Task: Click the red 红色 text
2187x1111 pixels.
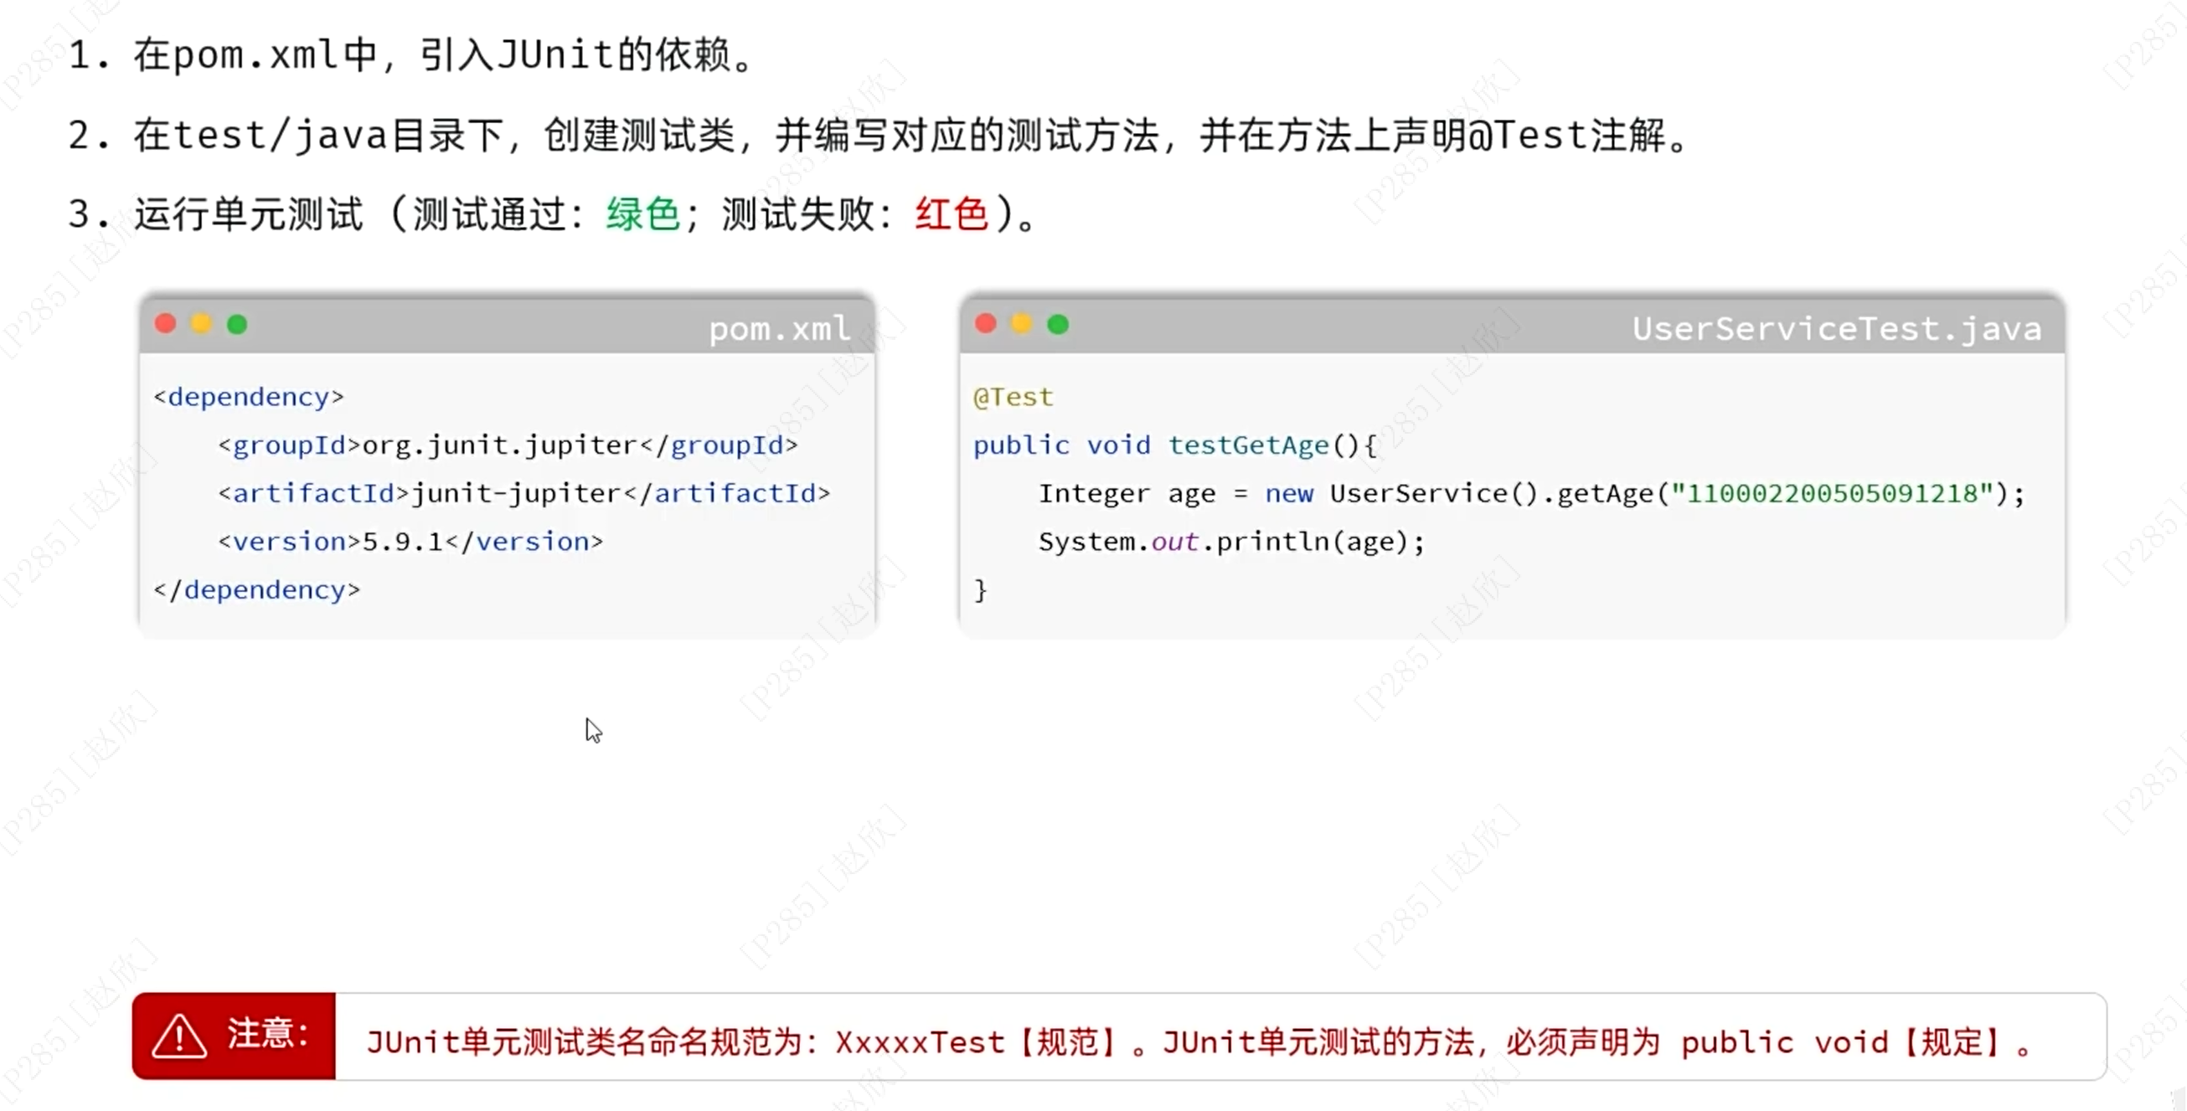Action: pos(952,213)
